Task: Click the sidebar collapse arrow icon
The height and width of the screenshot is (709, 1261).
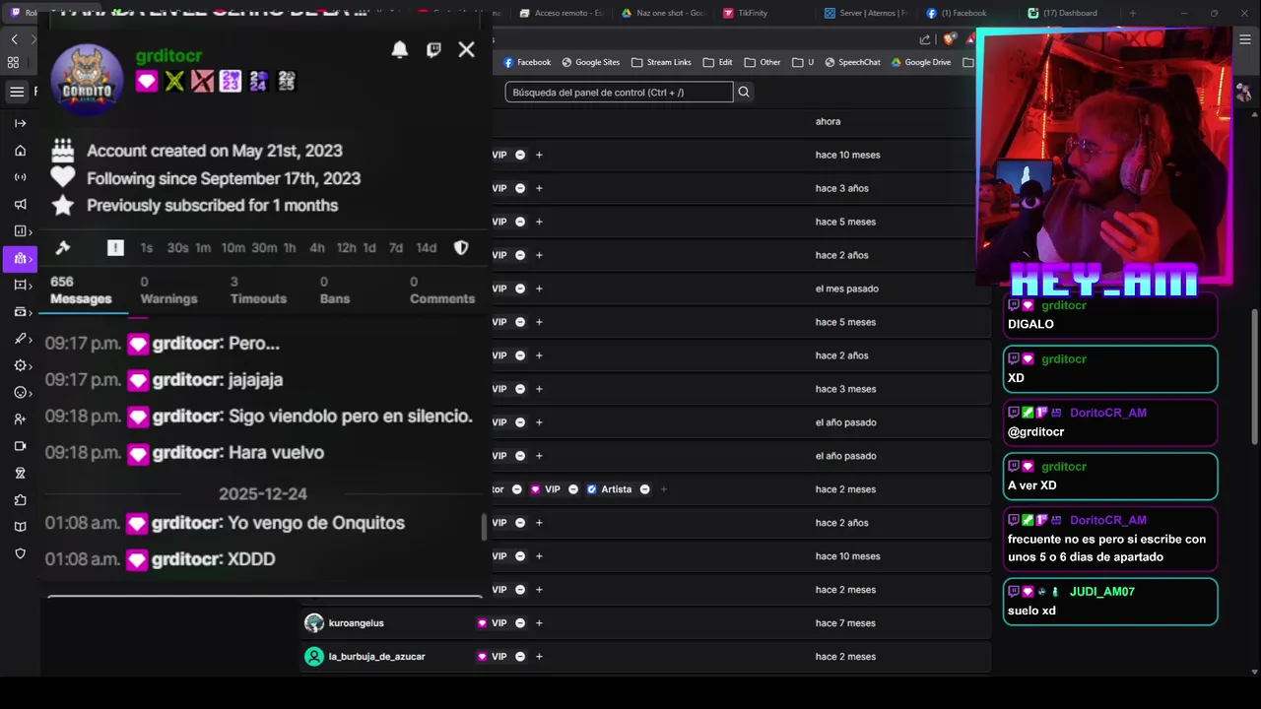Action: click(20, 123)
